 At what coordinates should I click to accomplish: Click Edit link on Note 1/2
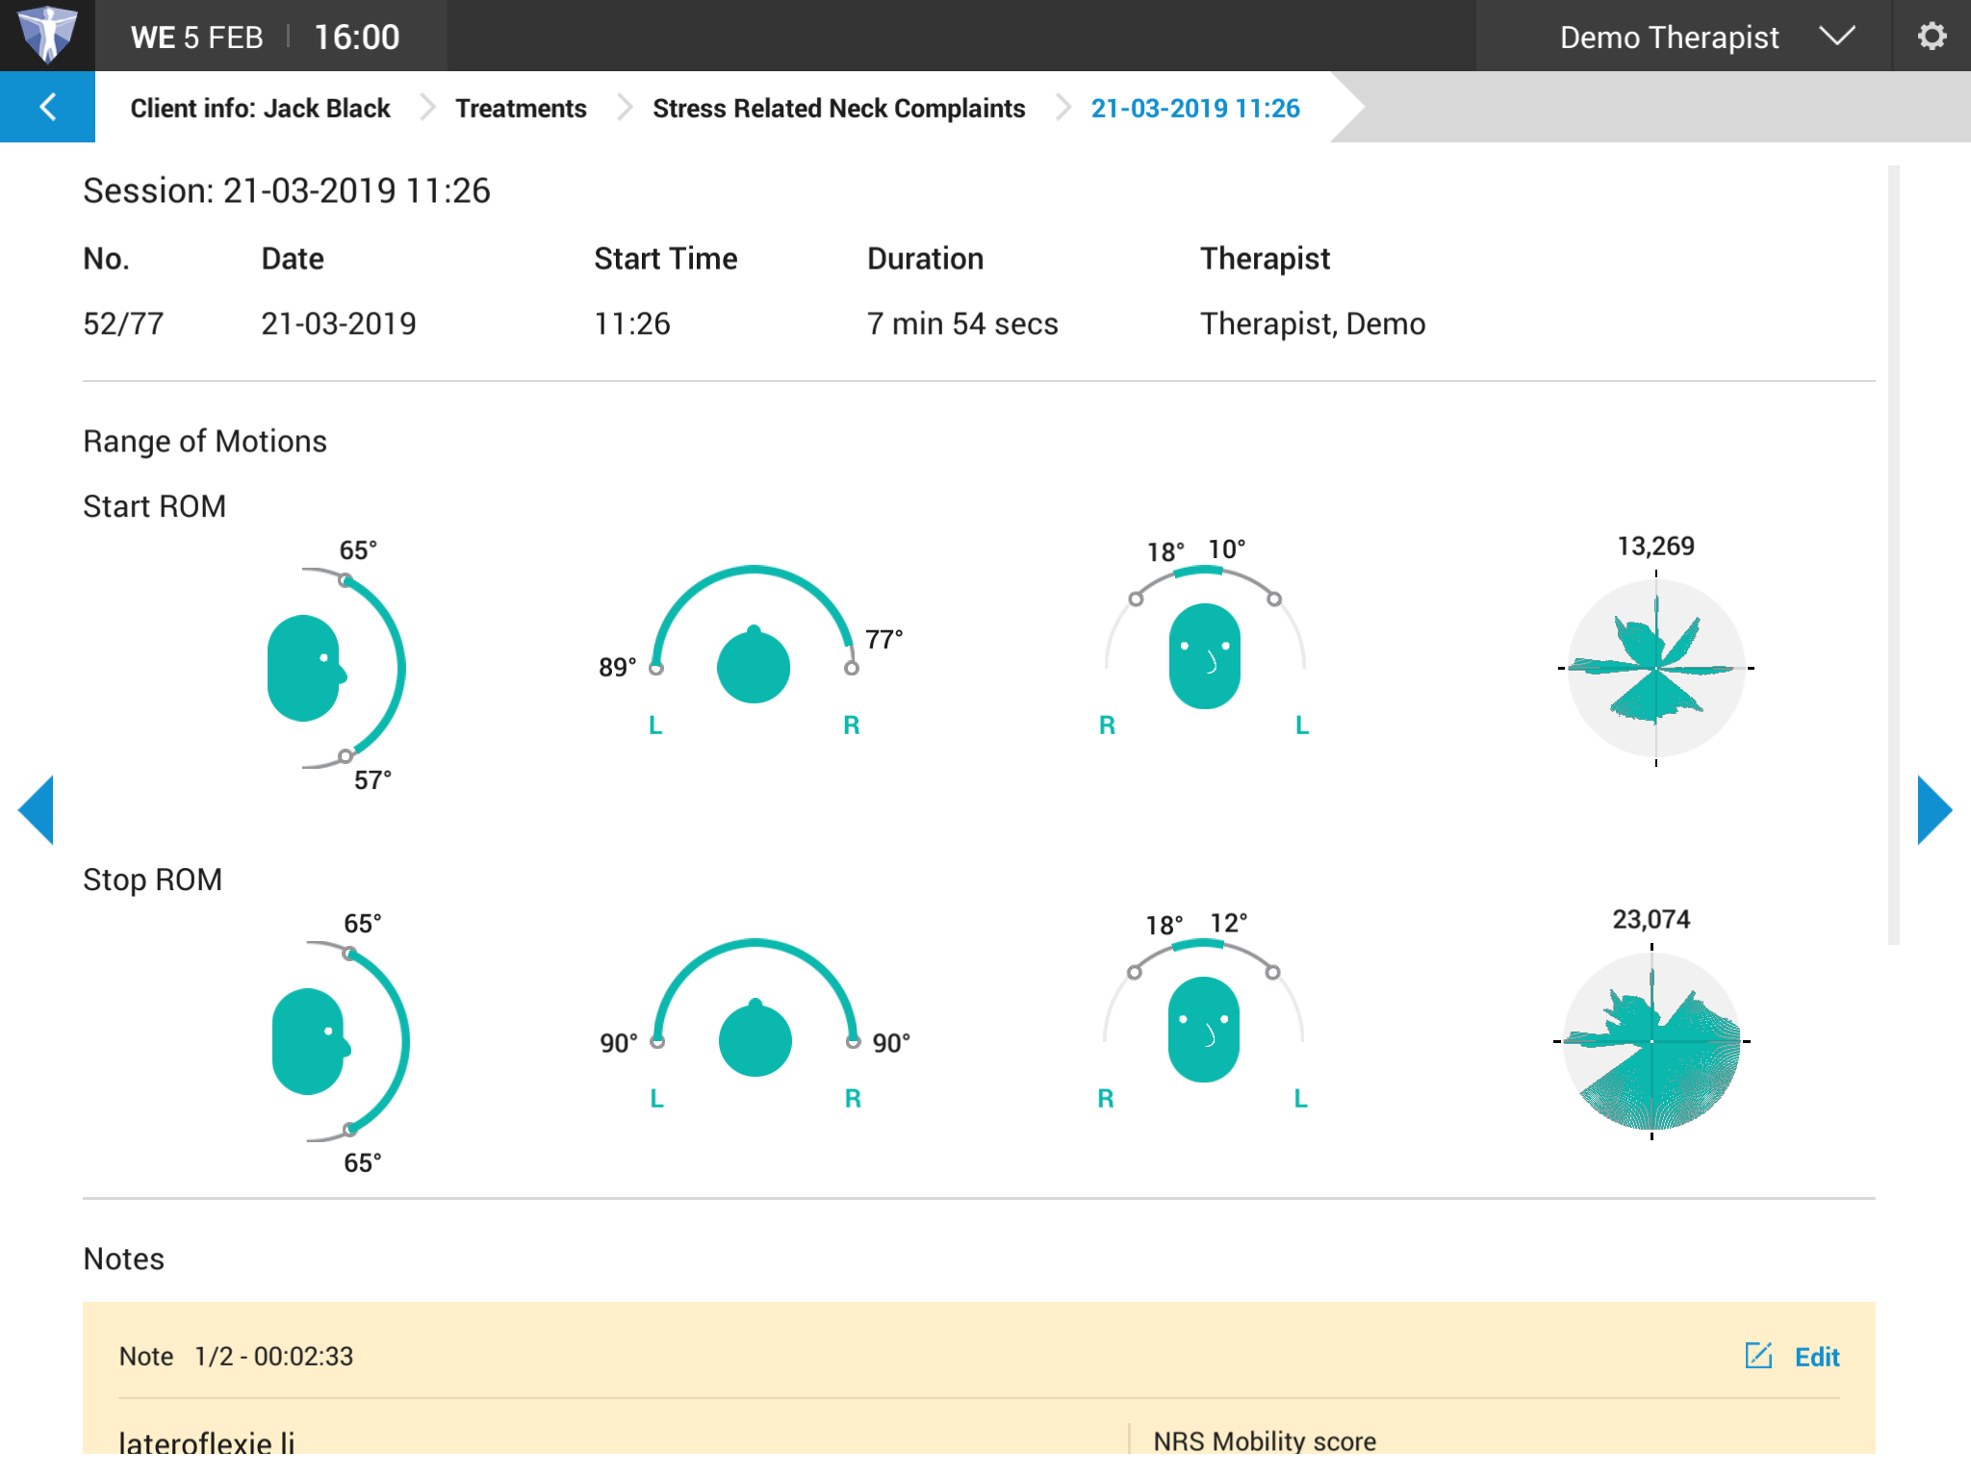(1816, 1357)
